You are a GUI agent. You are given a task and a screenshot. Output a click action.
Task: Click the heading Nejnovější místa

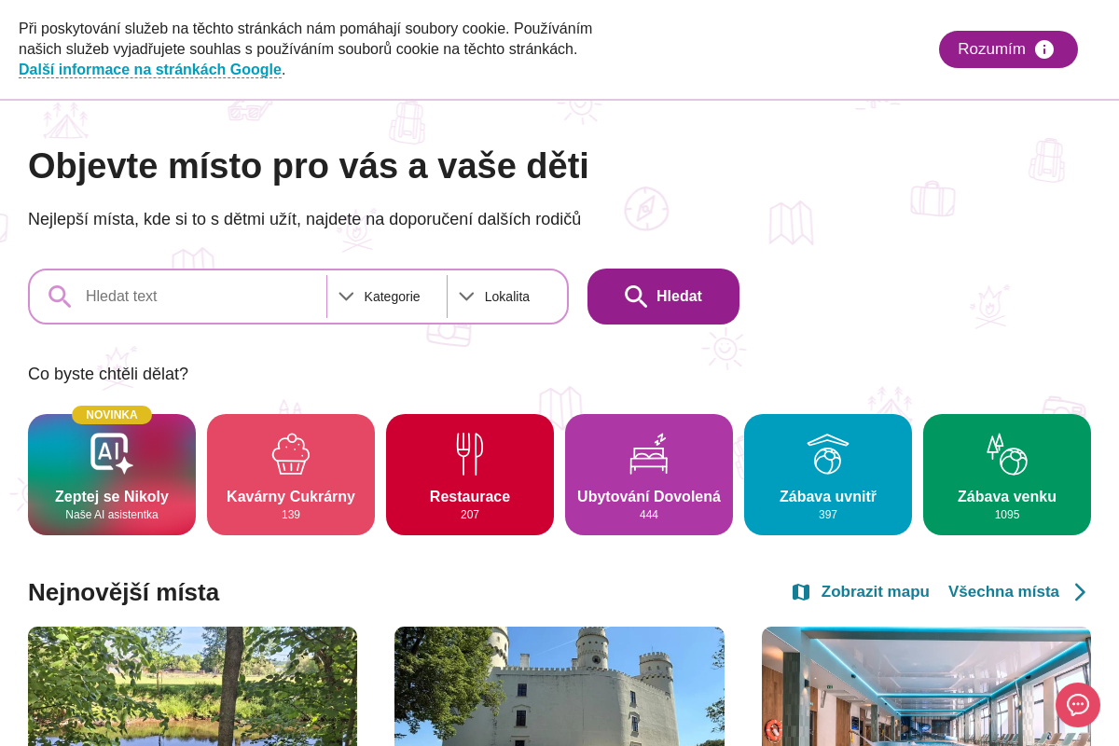(123, 592)
